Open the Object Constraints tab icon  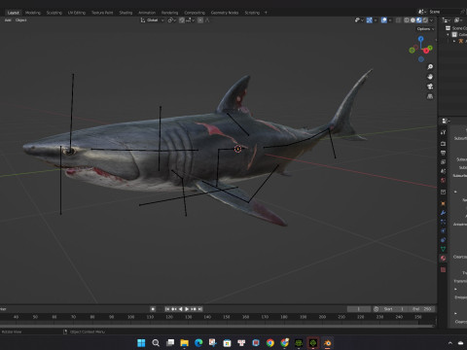click(444, 240)
